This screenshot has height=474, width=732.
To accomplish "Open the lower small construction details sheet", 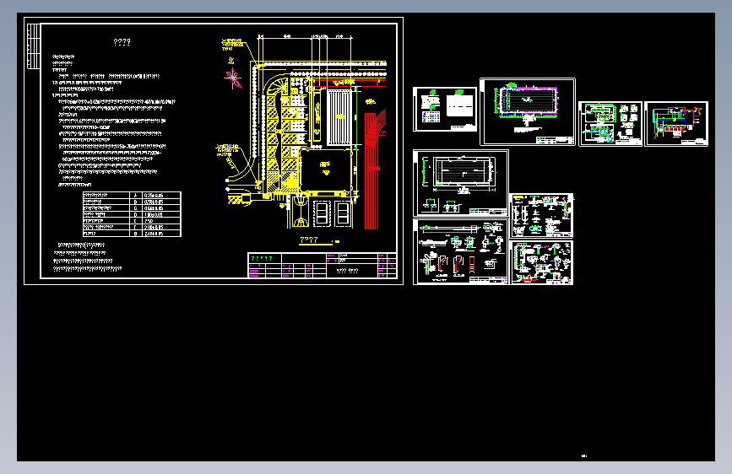I will pyautogui.click(x=541, y=262).
